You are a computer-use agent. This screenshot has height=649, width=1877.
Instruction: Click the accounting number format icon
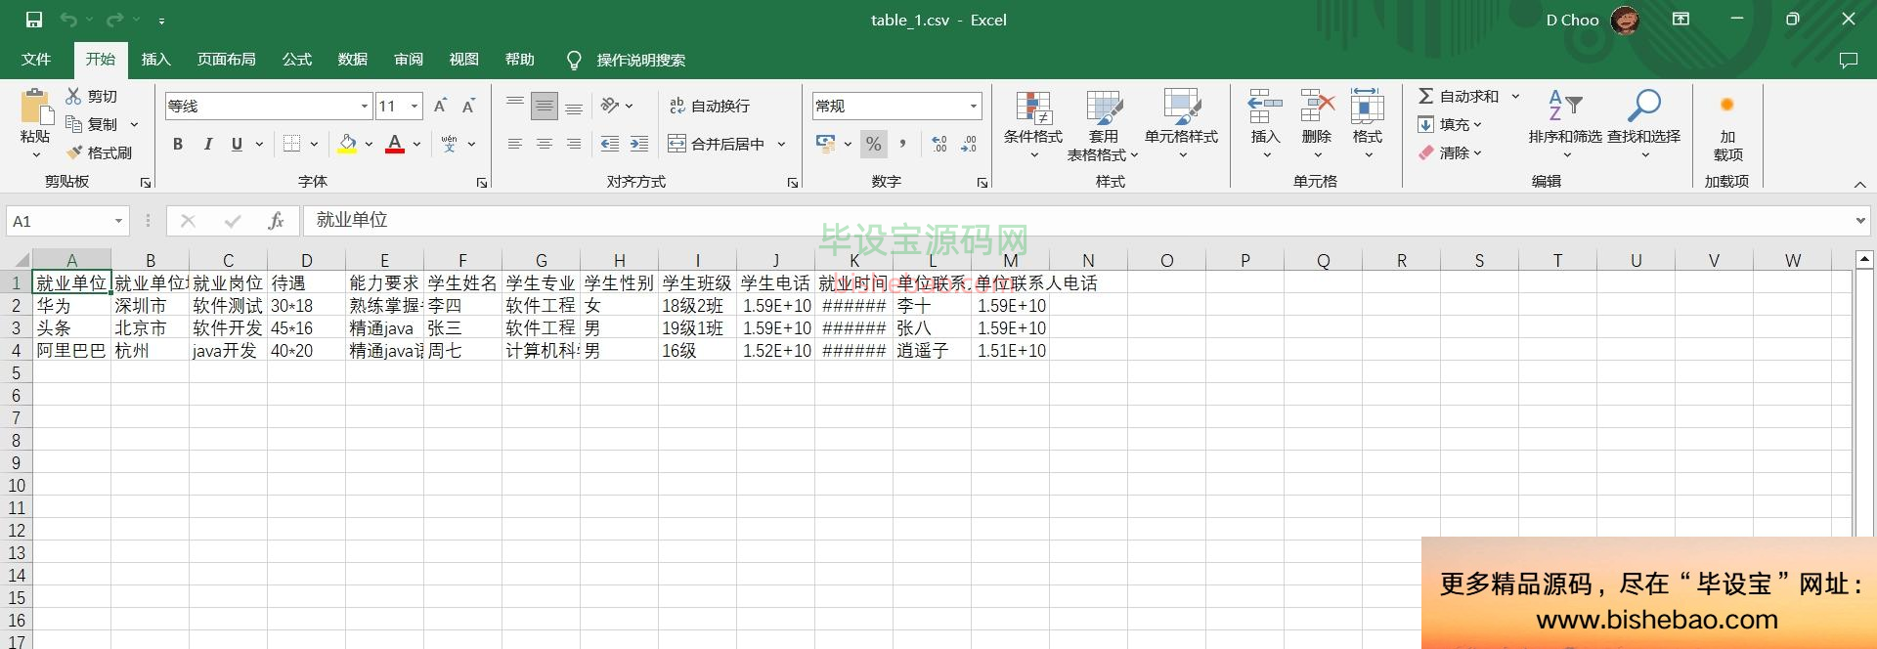(x=825, y=144)
